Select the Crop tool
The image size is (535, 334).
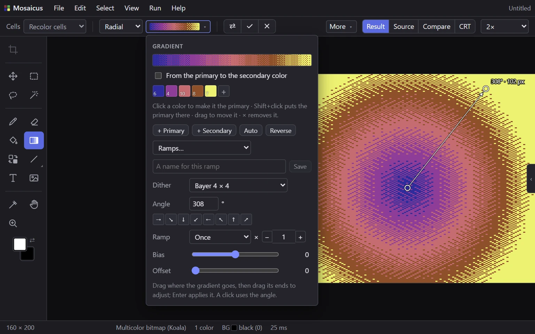tap(13, 50)
